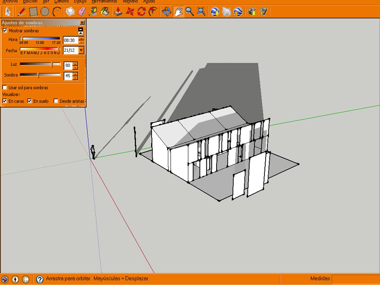Open the Fecha date dropdown arrow
This screenshot has width=380, height=285.
(x=81, y=50)
